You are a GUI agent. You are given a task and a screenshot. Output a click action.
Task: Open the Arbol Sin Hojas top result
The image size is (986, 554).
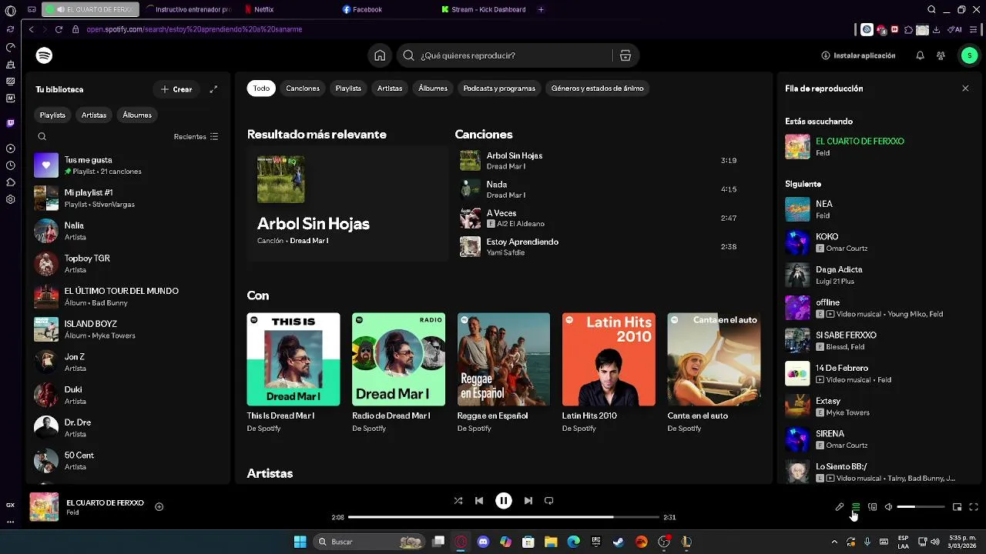point(347,204)
